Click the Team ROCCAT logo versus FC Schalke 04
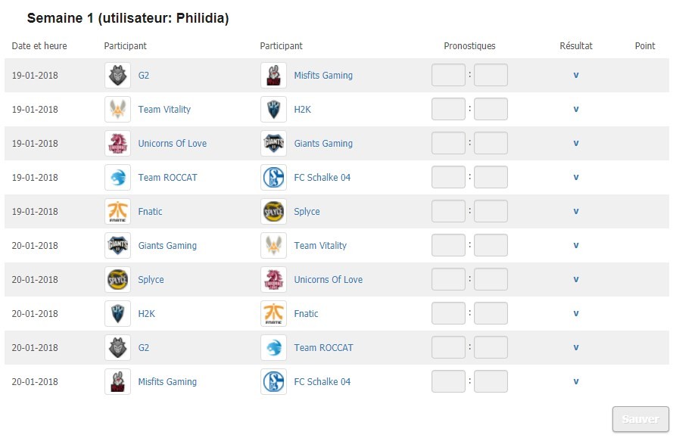The height and width of the screenshot is (438, 673). (117, 177)
